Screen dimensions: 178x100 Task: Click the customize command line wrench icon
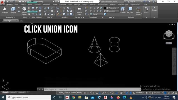[x=42, y=89]
